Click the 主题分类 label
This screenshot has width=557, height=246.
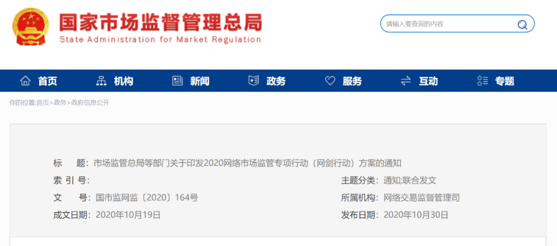pos(360,181)
